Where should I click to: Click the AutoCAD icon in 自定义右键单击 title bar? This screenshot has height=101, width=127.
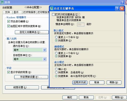coord(52,8)
